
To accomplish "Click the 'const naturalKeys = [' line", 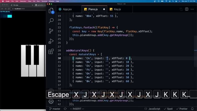I will tap(86, 54).
